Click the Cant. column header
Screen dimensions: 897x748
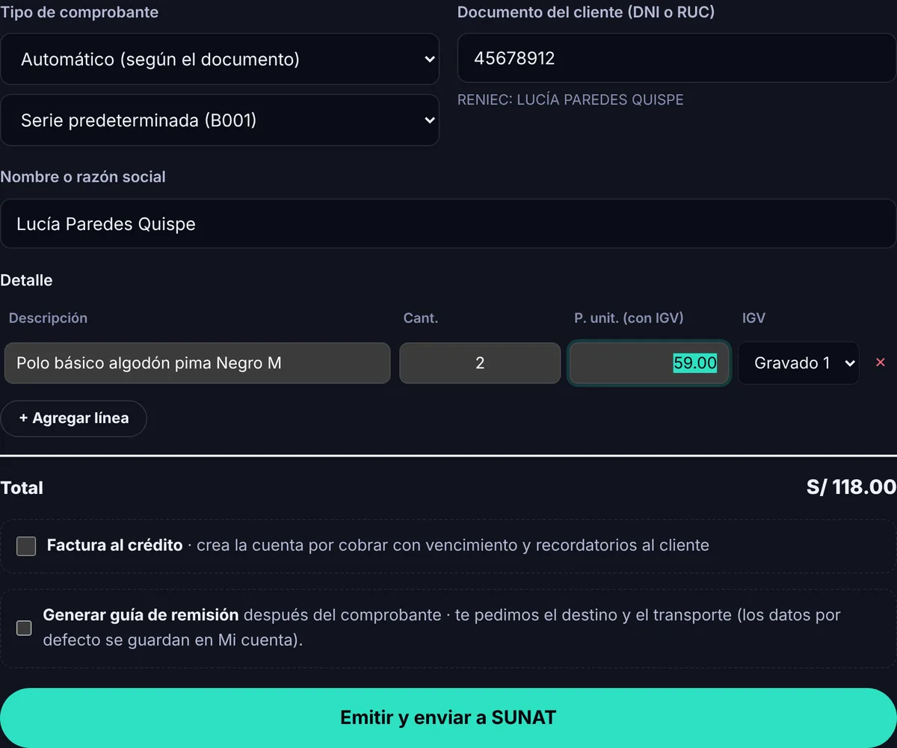click(421, 318)
